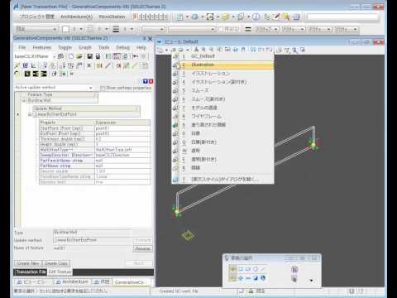Open the MicroStation menu
Viewport: 397px width, 298px height.
[x=112, y=17]
